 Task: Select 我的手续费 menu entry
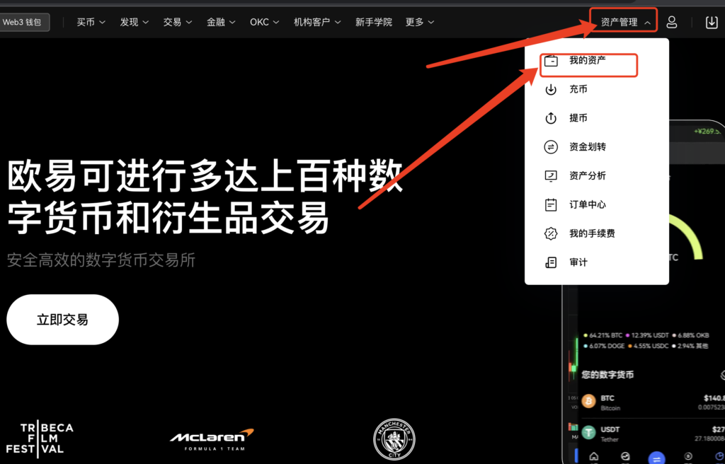(596, 233)
